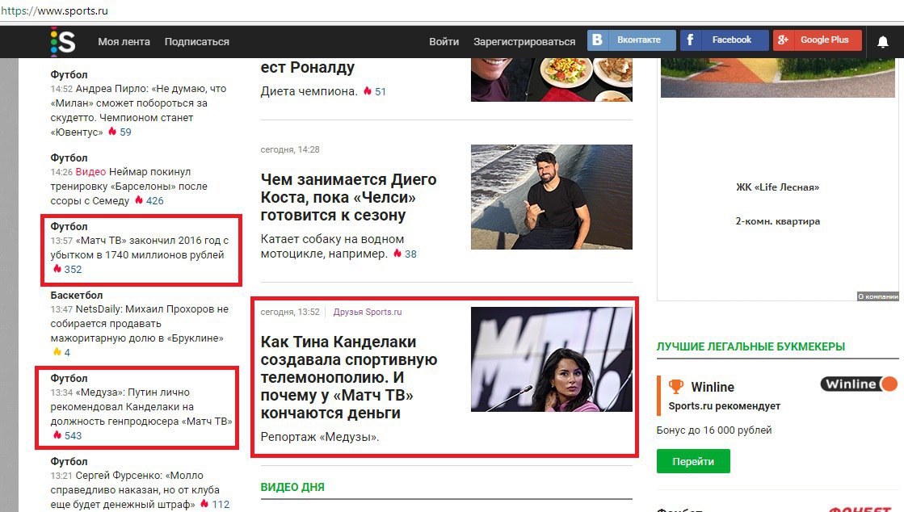Click yellow flame icon beside 4 comments
Screen dimensions: 904x512
click(57, 352)
